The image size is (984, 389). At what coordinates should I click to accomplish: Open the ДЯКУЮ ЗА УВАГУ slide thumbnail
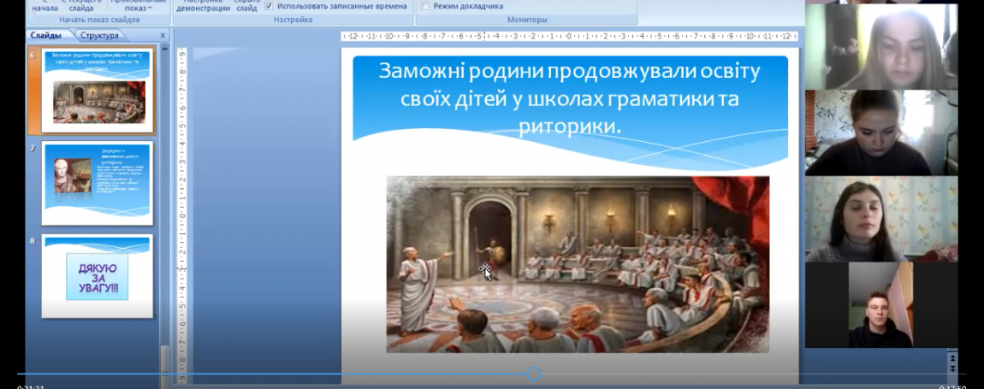click(x=97, y=275)
